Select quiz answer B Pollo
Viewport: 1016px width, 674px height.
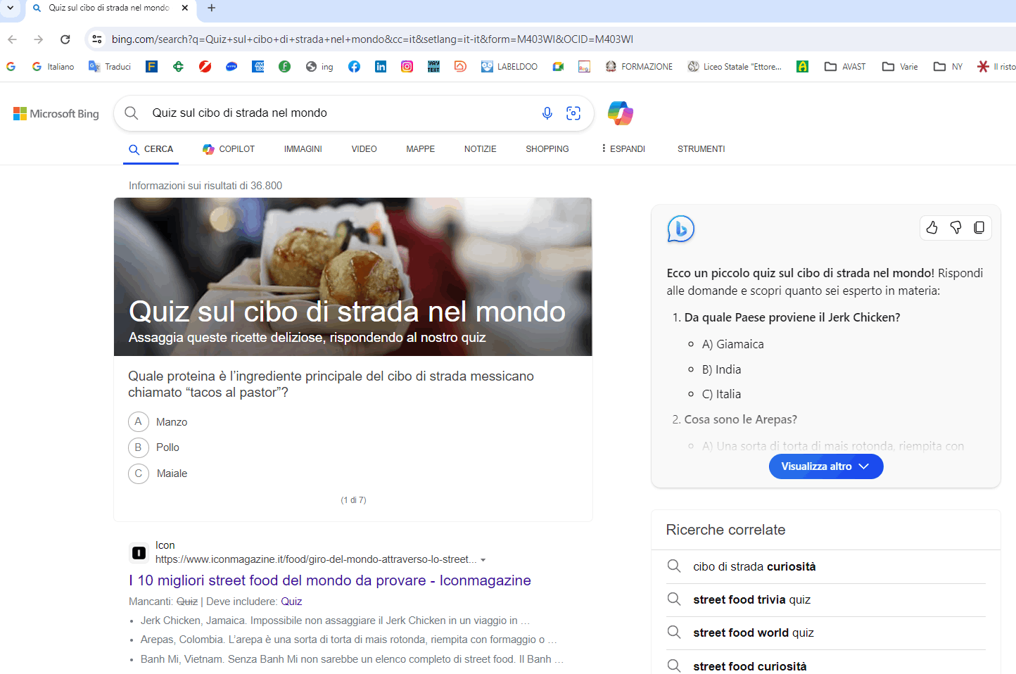point(153,447)
